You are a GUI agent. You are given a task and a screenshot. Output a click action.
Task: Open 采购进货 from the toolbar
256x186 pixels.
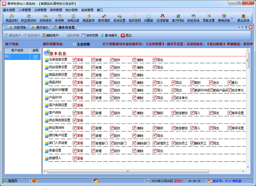[45, 18]
